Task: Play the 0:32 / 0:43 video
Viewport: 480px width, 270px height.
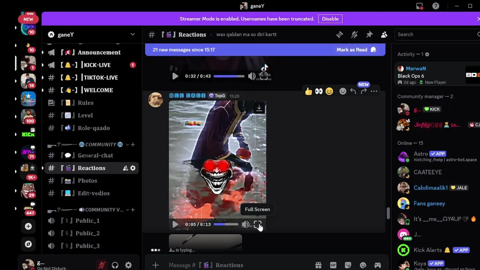Action: click(175, 76)
